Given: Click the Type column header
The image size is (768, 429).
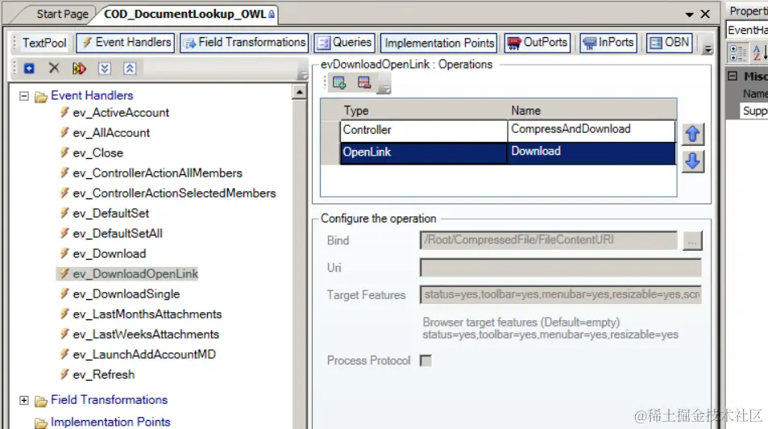Looking at the screenshot, I should click(x=424, y=110).
